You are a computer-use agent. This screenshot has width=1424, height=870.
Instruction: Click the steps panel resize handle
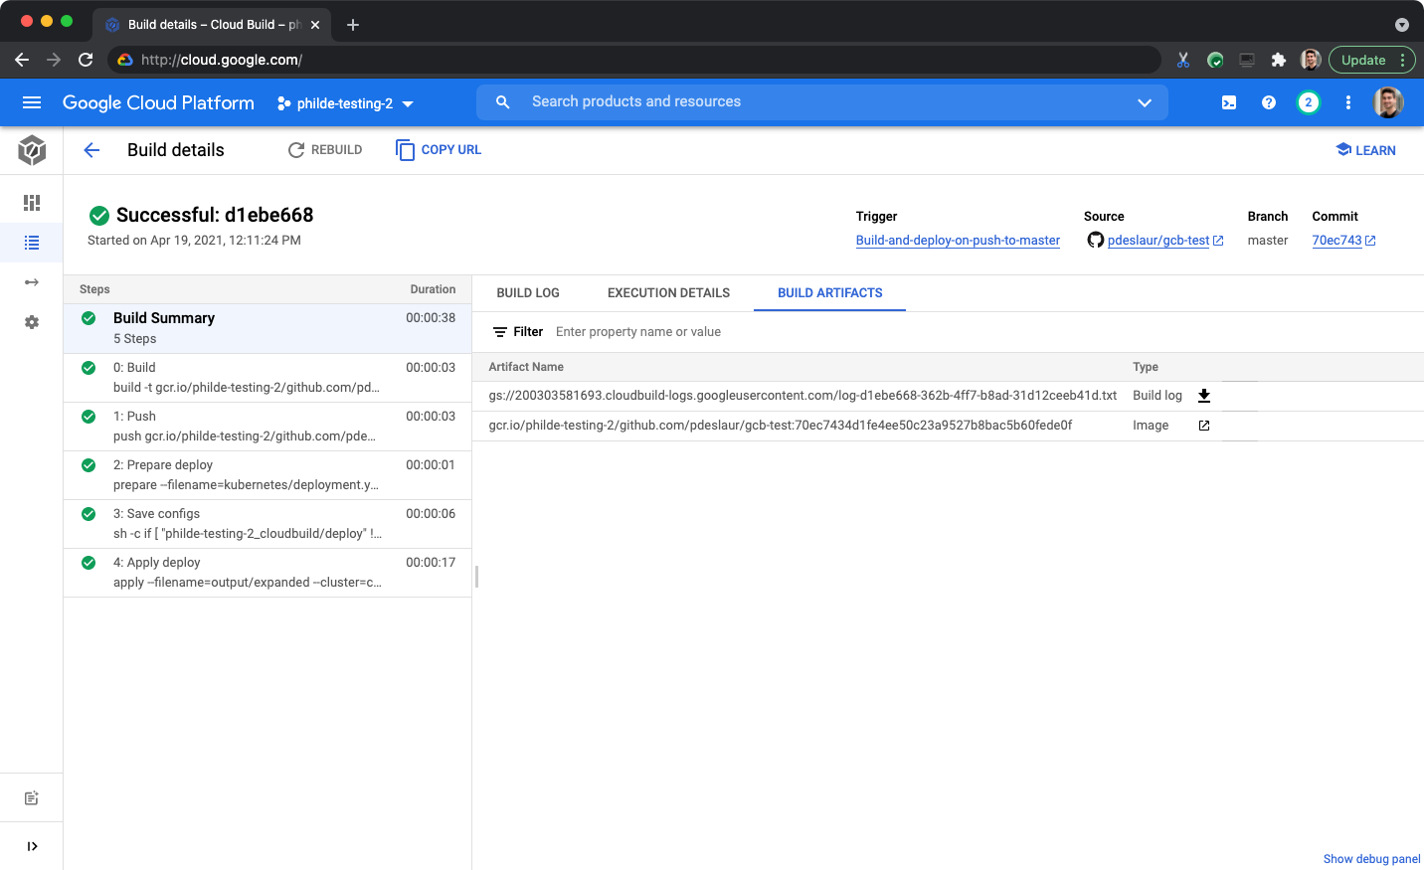[x=477, y=577]
